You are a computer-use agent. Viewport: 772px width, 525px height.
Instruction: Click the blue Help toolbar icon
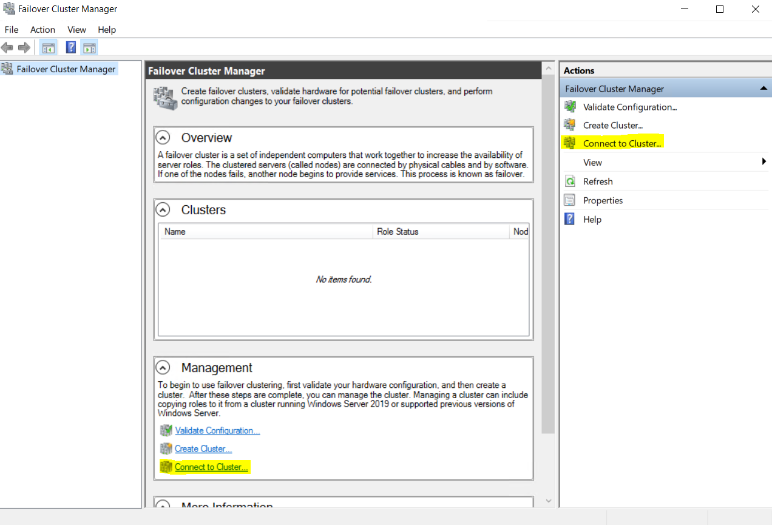pos(71,47)
